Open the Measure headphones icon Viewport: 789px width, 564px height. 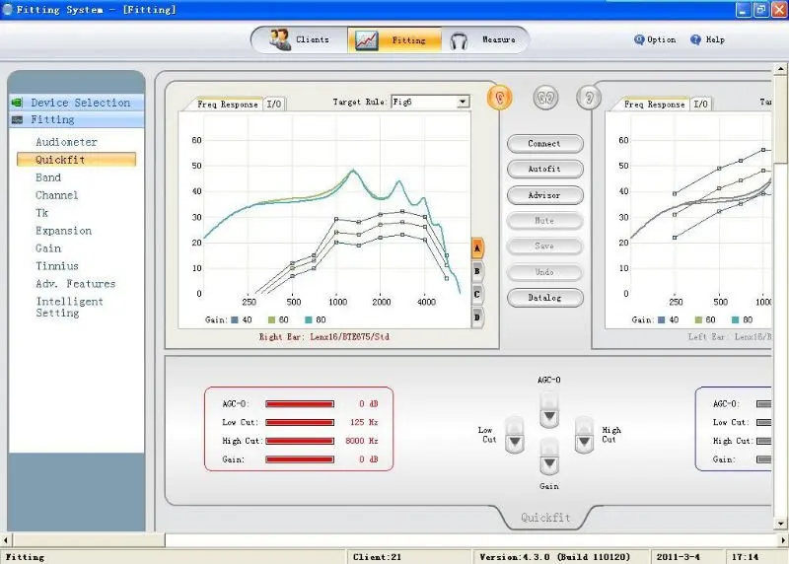[x=459, y=40]
